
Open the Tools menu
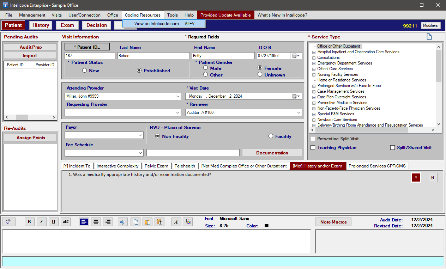[x=173, y=15]
